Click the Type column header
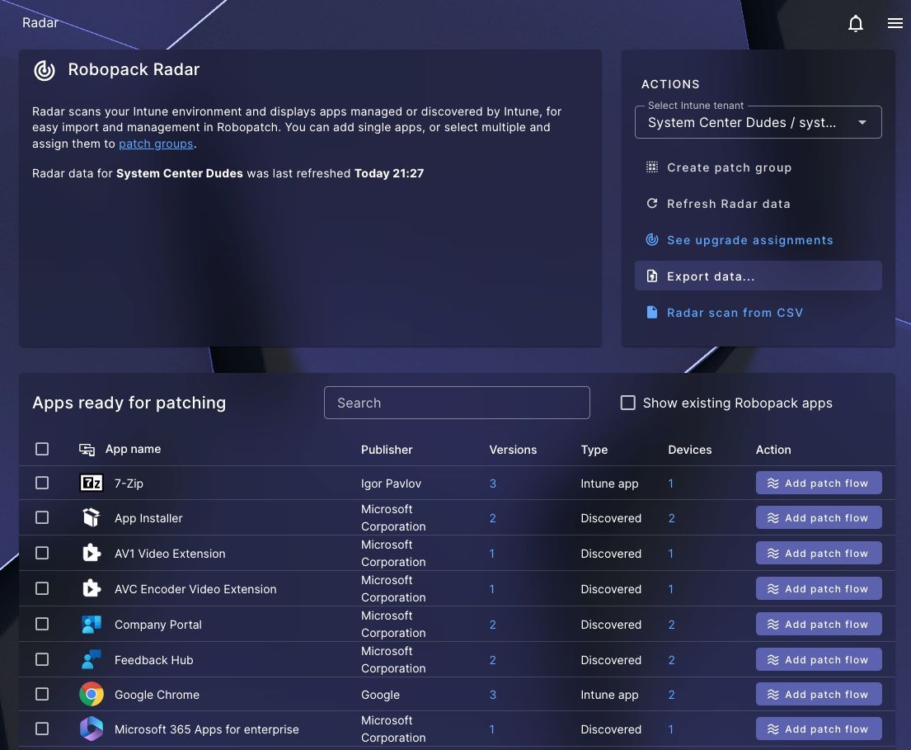The width and height of the screenshot is (911, 750). point(594,450)
